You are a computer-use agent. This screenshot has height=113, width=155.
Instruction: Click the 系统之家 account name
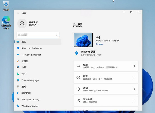coord(33,22)
